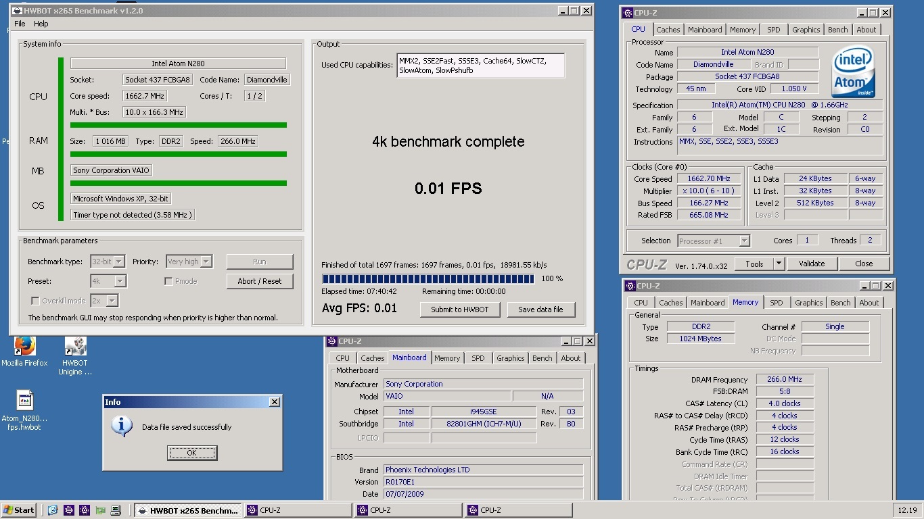Click Southbridge '82801GHM (ICH7-M/U)' field
This screenshot has width=924, height=519.
(x=482, y=424)
